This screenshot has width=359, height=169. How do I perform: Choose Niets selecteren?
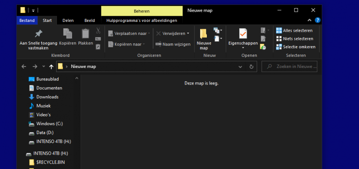(295, 39)
